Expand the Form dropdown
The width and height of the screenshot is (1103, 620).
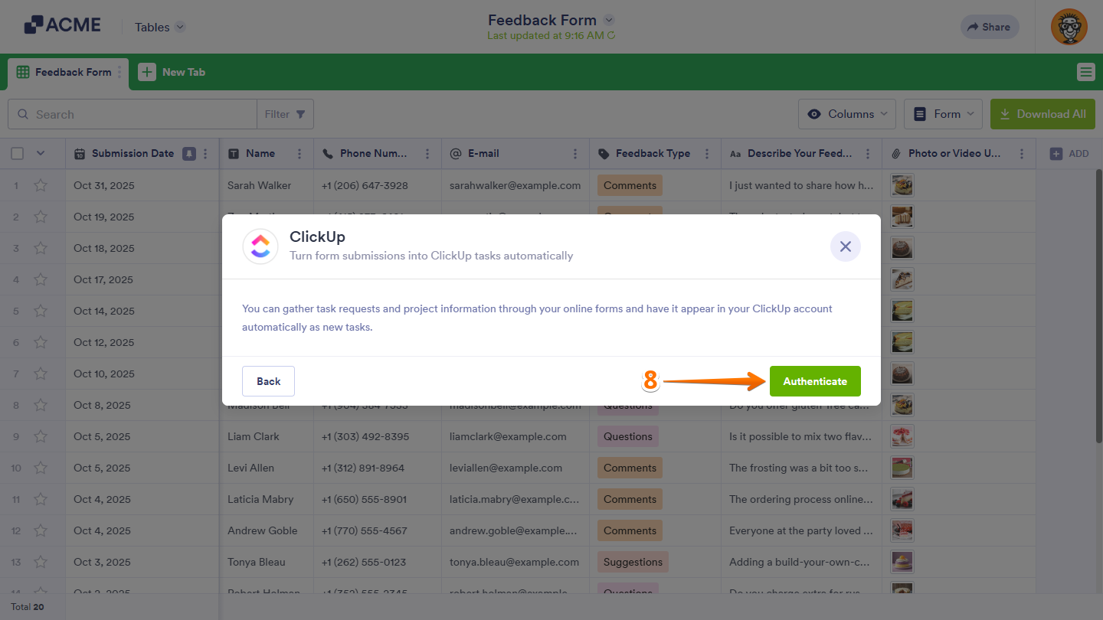[943, 113]
